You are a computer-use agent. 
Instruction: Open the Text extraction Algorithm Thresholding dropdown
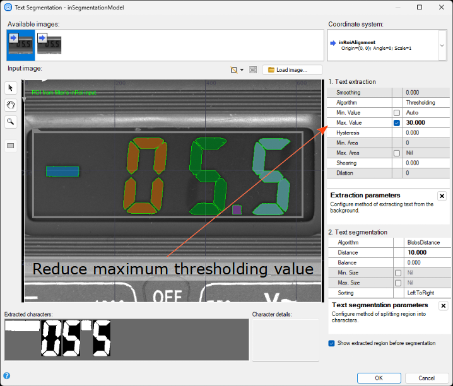click(x=425, y=102)
